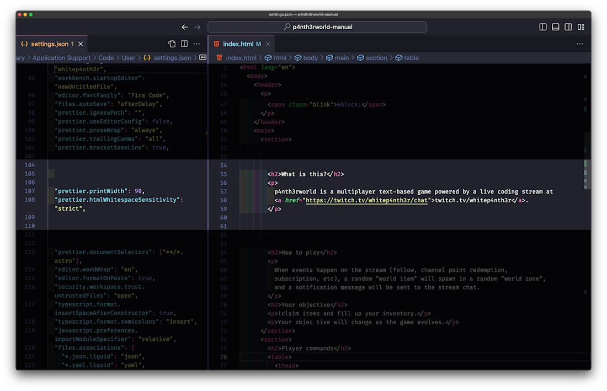Open the twitch.tv/whitep4nth3r/chat href link
This screenshot has height=391, width=607.
pyautogui.click(x=367, y=201)
